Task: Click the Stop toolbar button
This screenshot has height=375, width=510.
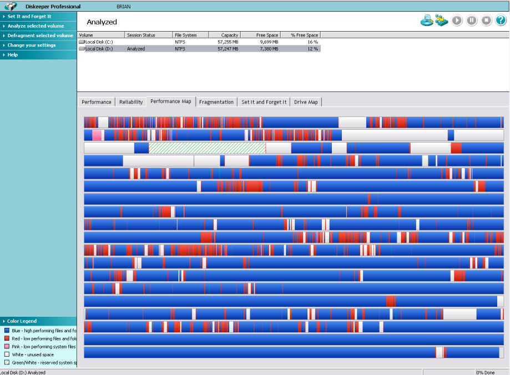Action: [x=486, y=21]
